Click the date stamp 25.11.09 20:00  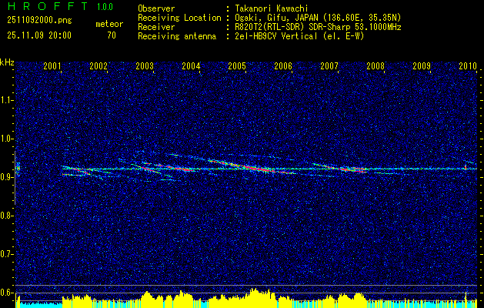pyautogui.click(x=39, y=35)
